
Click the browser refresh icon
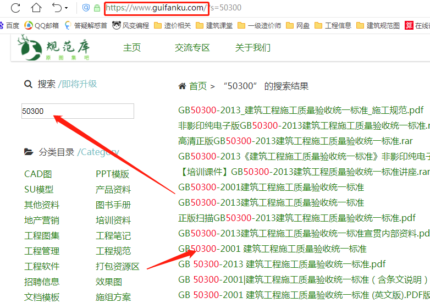pyautogui.click(x=15, y=8)
